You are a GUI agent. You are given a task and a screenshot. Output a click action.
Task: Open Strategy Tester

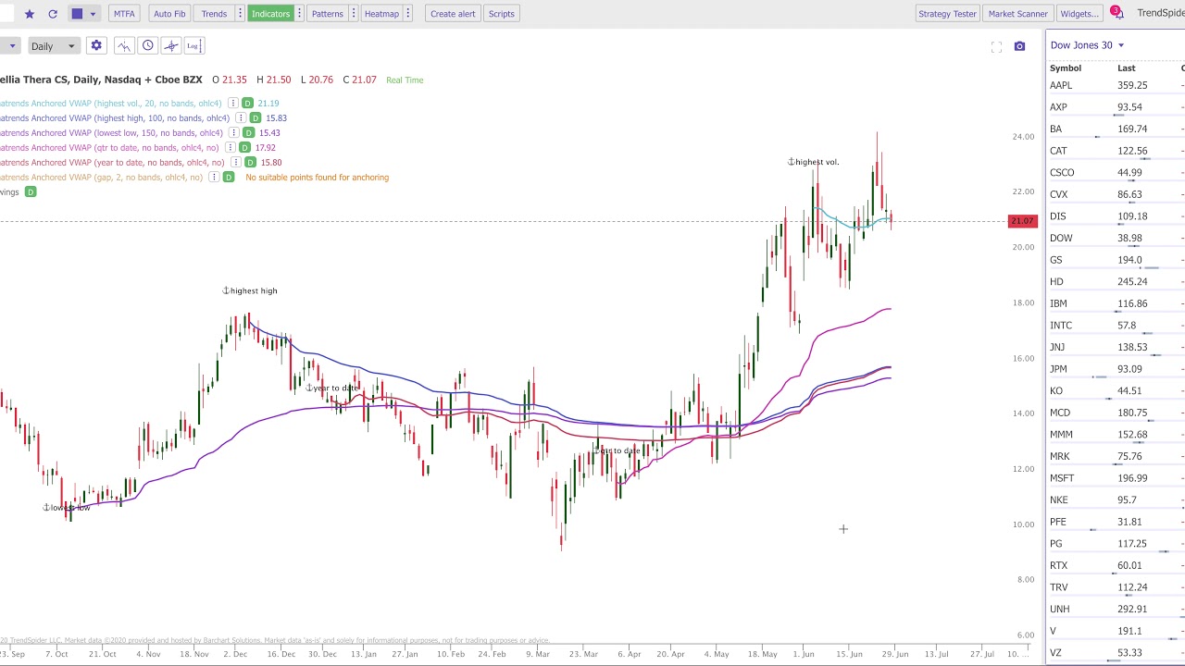click(x=947, y=14)
